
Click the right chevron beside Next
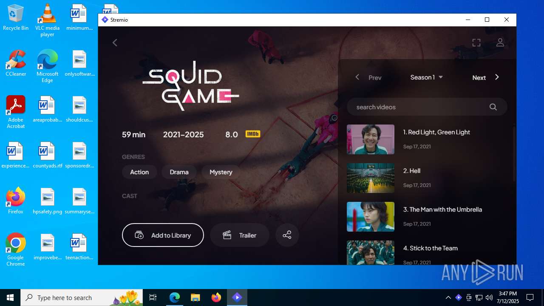click(497, 77)
